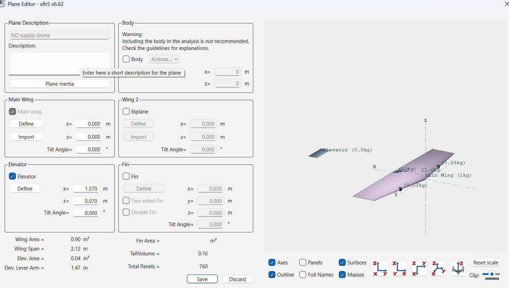Screen dimensions: 509x288
Task: Switch to isometric 3D view icon
Action: (439, 269)
